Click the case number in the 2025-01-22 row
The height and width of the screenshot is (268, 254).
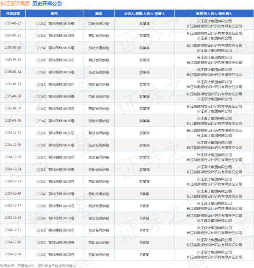55,24
